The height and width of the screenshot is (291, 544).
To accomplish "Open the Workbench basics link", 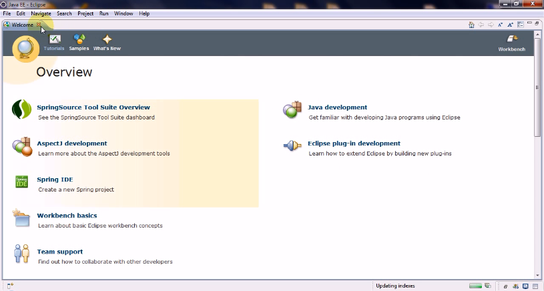I will [x=67, y=216].
